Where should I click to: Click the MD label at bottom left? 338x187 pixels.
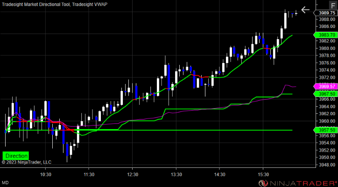point(6,183)
